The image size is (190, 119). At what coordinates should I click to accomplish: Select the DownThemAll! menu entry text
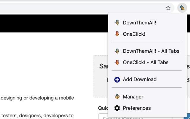pyautogui.click(x=139, y=23)
